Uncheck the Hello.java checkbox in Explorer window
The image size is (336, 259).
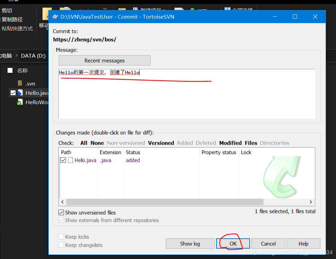click(x=13, y=93)
